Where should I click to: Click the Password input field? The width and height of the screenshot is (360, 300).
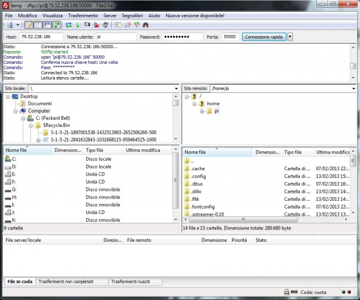click(183, 37)
